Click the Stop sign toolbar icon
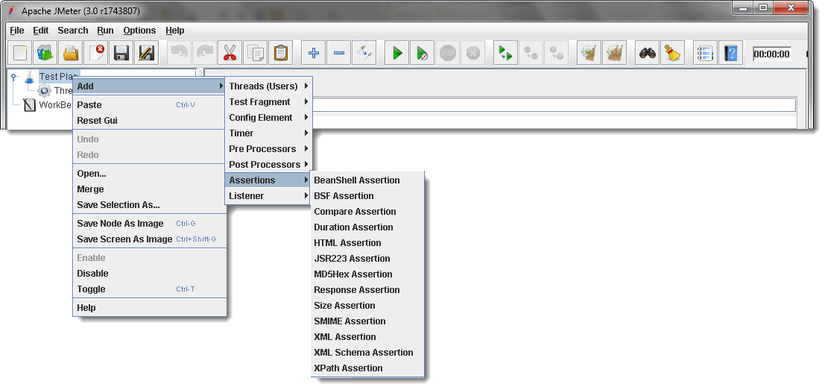The width and height of the screenshot is (825, 384). click(x=448, y=53)
